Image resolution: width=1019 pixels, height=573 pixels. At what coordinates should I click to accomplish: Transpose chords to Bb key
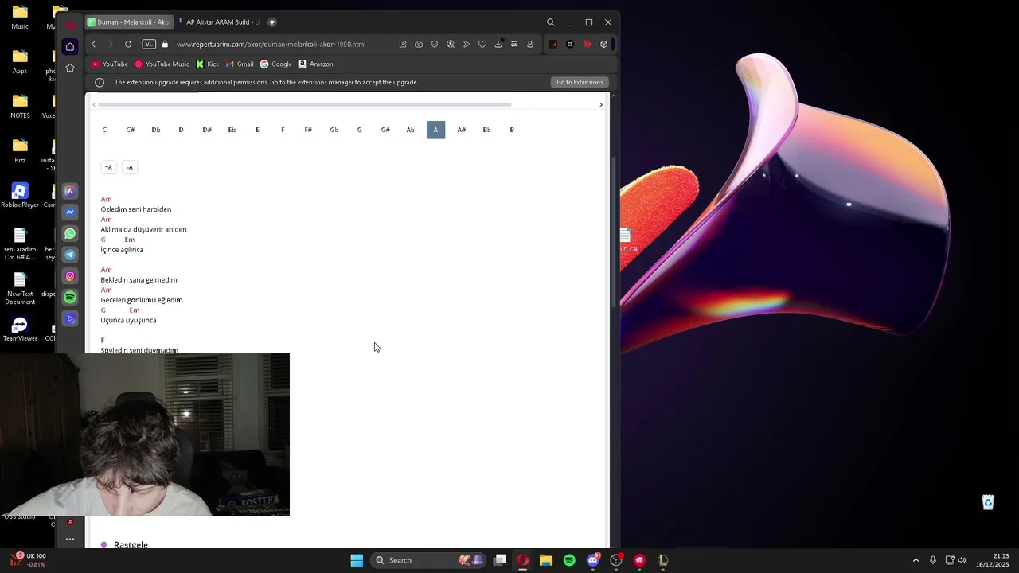[x=486, y=130]
